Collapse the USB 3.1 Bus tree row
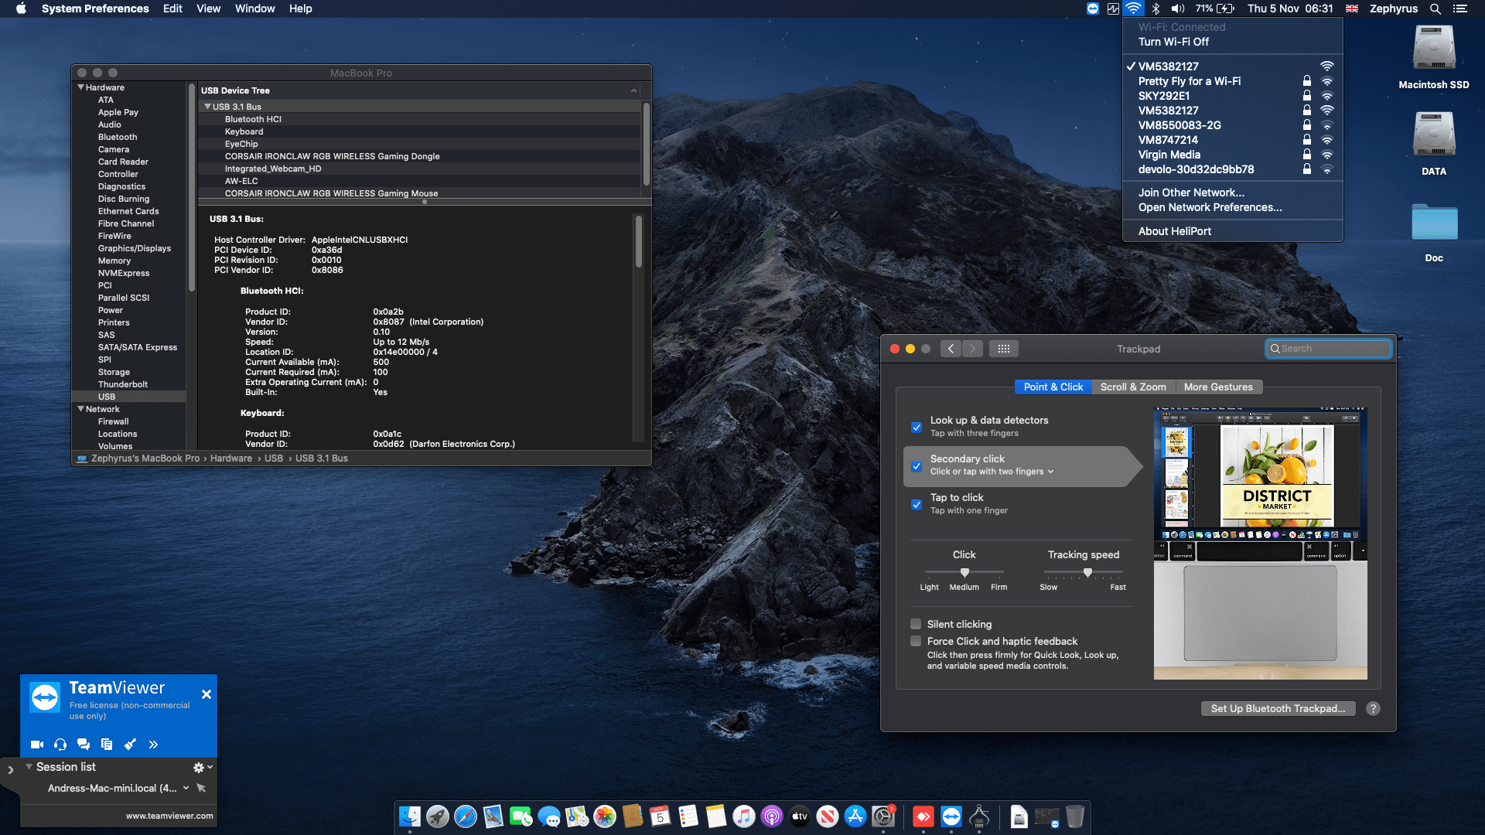 pos(207,107)
